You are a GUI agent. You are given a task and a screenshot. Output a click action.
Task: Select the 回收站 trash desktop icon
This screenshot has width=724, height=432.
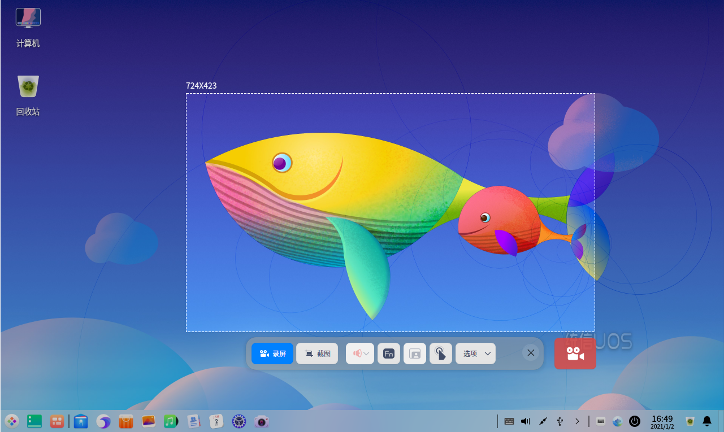click(x=28, y=95)
